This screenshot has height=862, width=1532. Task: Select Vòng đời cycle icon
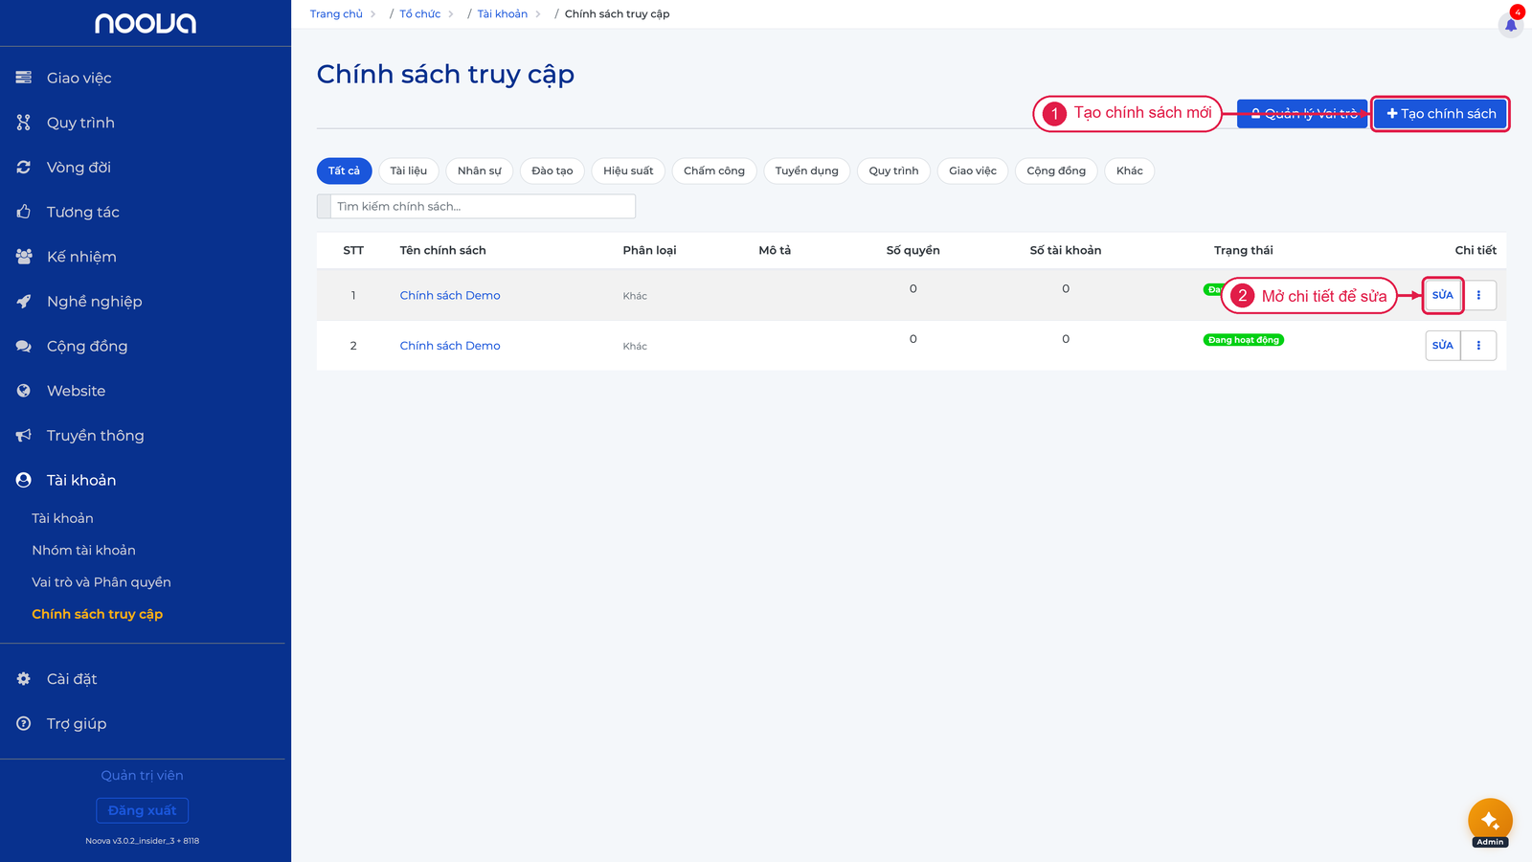pyautogui.click(x=24, y=167)
